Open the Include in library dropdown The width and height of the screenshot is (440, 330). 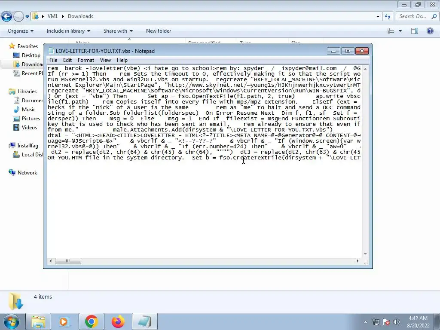pos(68,31)
